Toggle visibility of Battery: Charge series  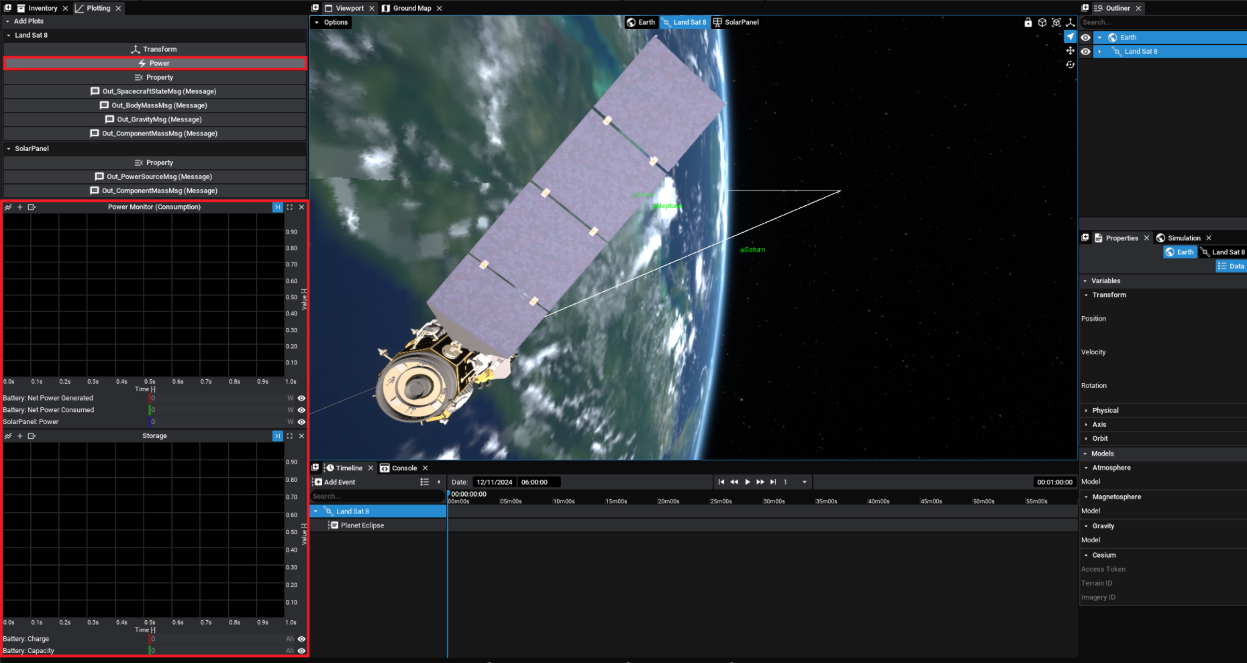301,639
